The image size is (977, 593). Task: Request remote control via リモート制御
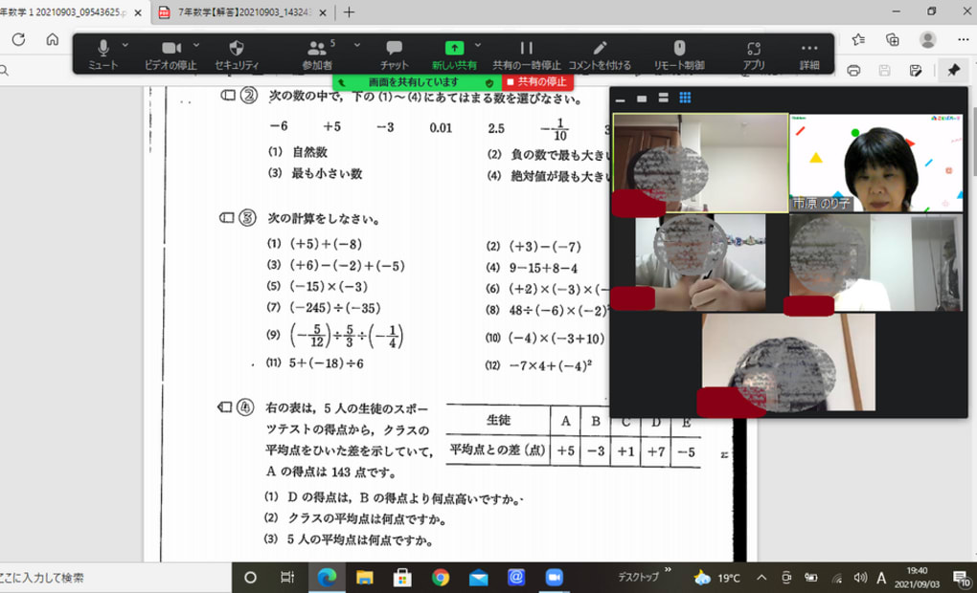tap(680, 46)
